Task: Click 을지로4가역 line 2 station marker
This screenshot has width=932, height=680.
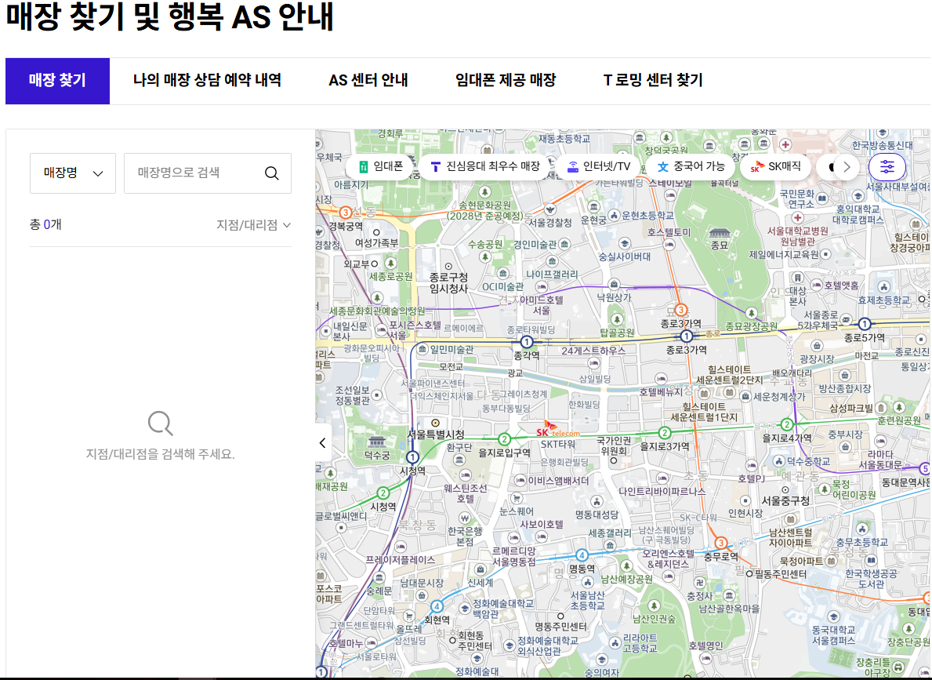Action: click(787, 424)
